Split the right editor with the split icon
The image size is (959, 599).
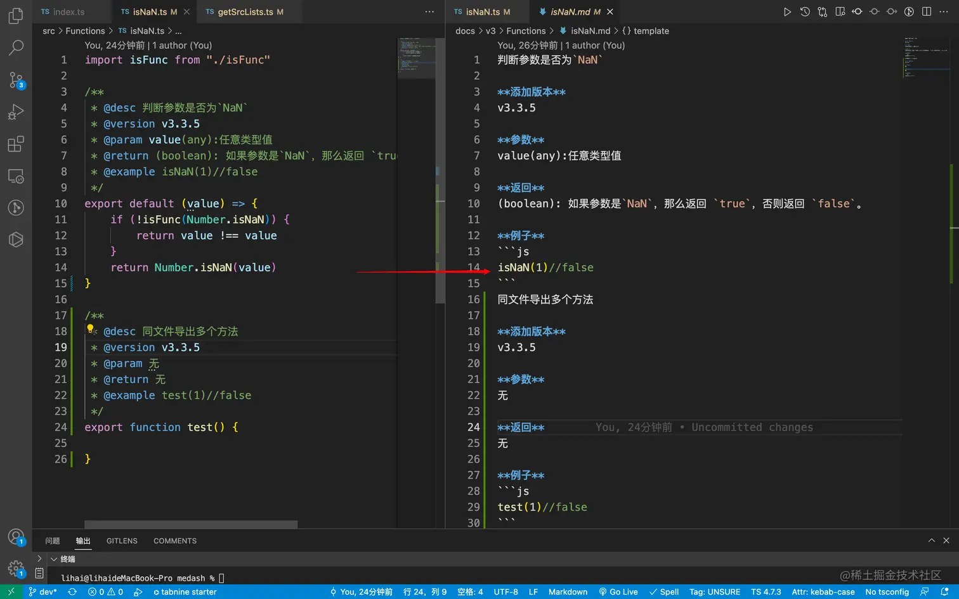(927, 12)
